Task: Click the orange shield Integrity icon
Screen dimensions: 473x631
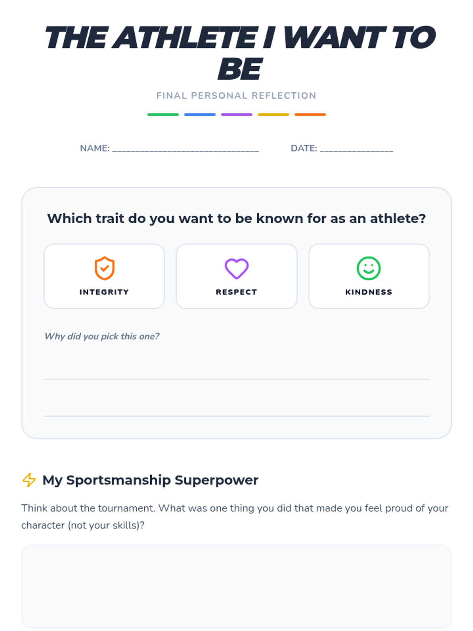Action: click(104, 268)
